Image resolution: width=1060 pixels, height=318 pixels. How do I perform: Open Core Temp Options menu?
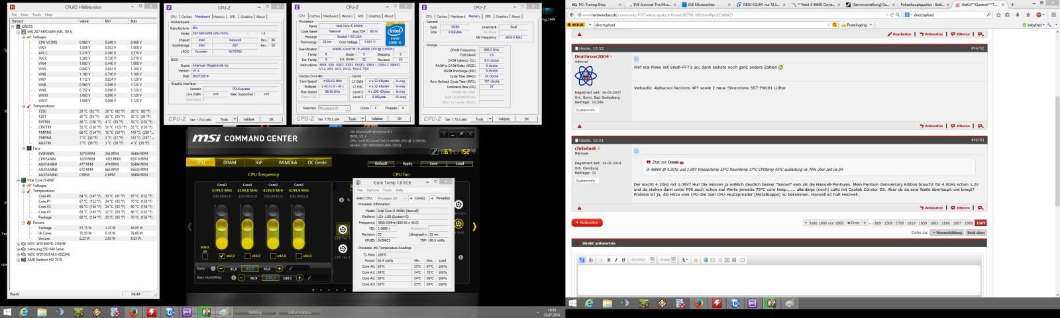pyautogui.click(x=374, y=190)
